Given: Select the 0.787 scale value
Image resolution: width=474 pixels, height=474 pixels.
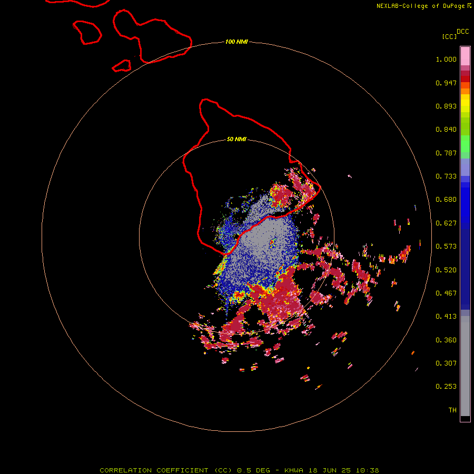Looking at the screenshot, I should pyautogui.click(x=446, y=153).
